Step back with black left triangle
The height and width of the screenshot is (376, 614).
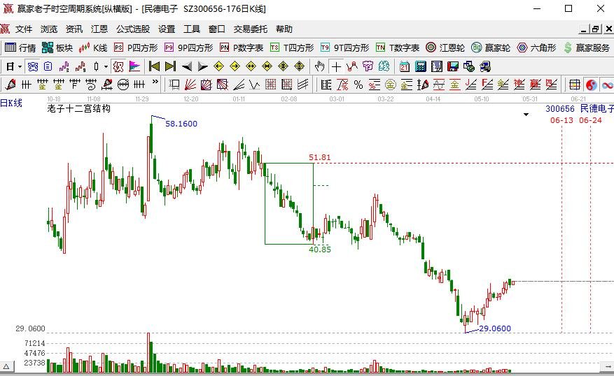(187, 67)
